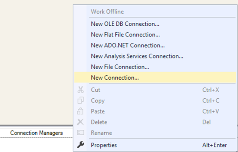Click the highlighted New Connection... entry
The image size is (238, 152).
115,78
